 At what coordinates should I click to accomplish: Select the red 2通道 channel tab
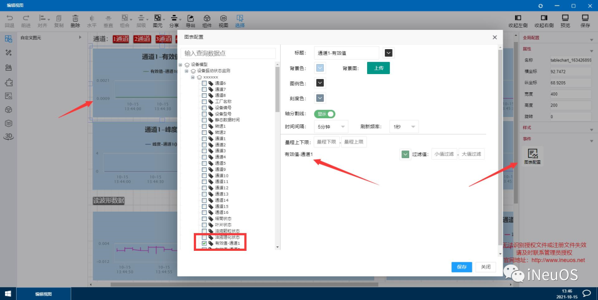[x=142, y=39]
